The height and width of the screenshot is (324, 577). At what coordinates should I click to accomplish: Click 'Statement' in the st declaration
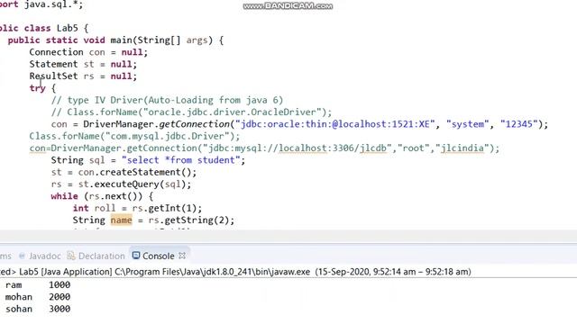[53, 64]
